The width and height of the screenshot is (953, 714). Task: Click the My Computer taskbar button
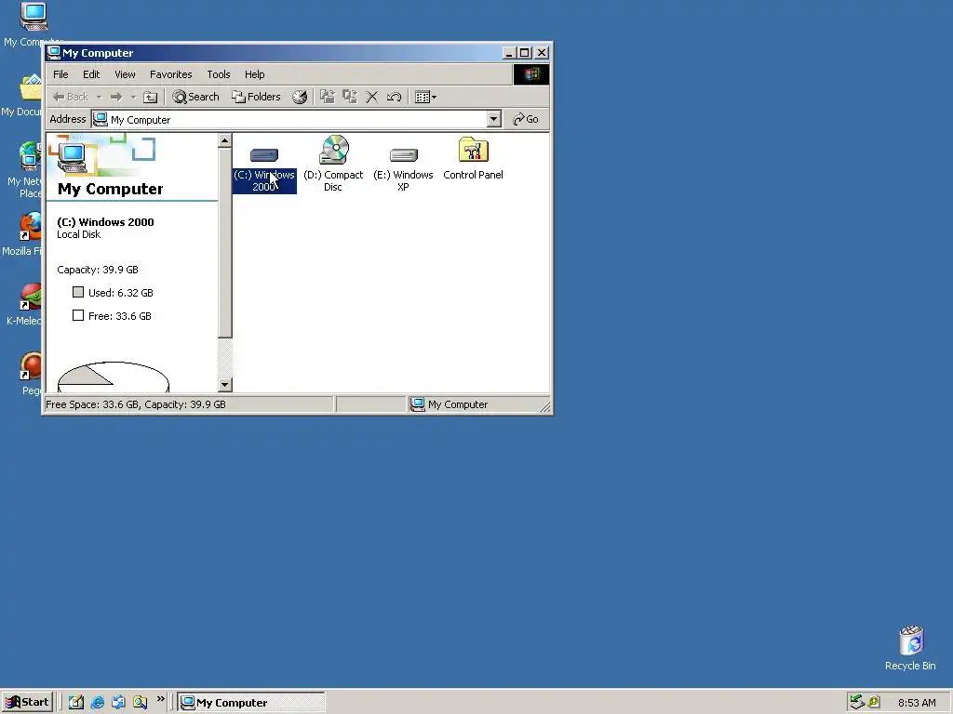251,703
